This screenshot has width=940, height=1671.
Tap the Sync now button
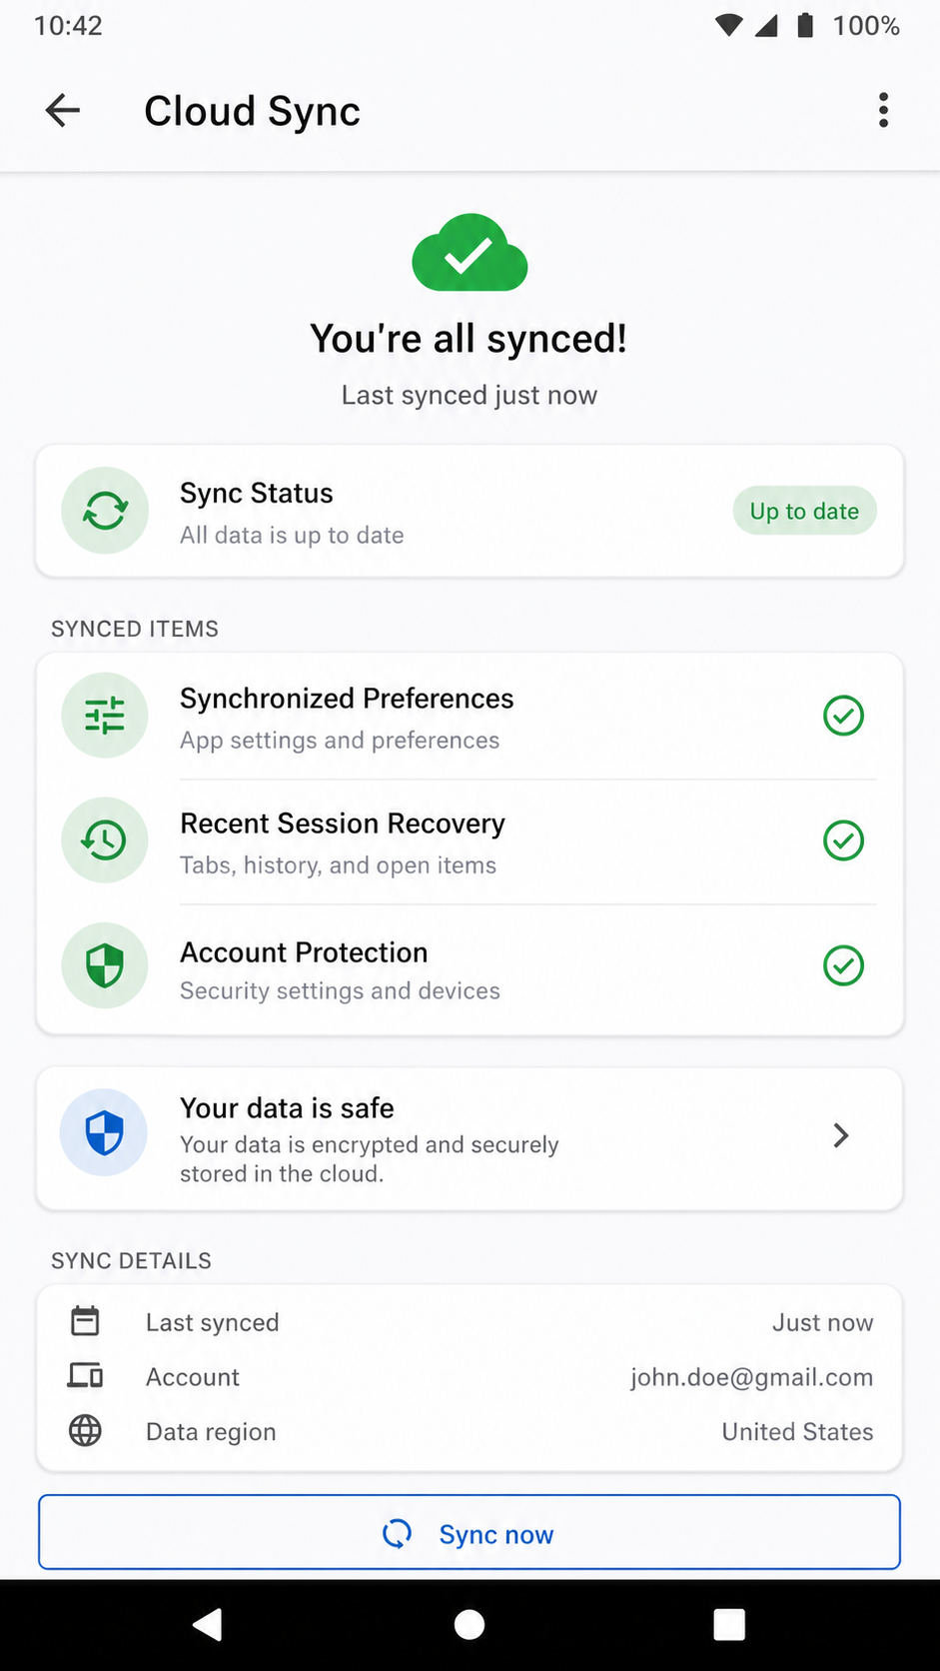470,1532
